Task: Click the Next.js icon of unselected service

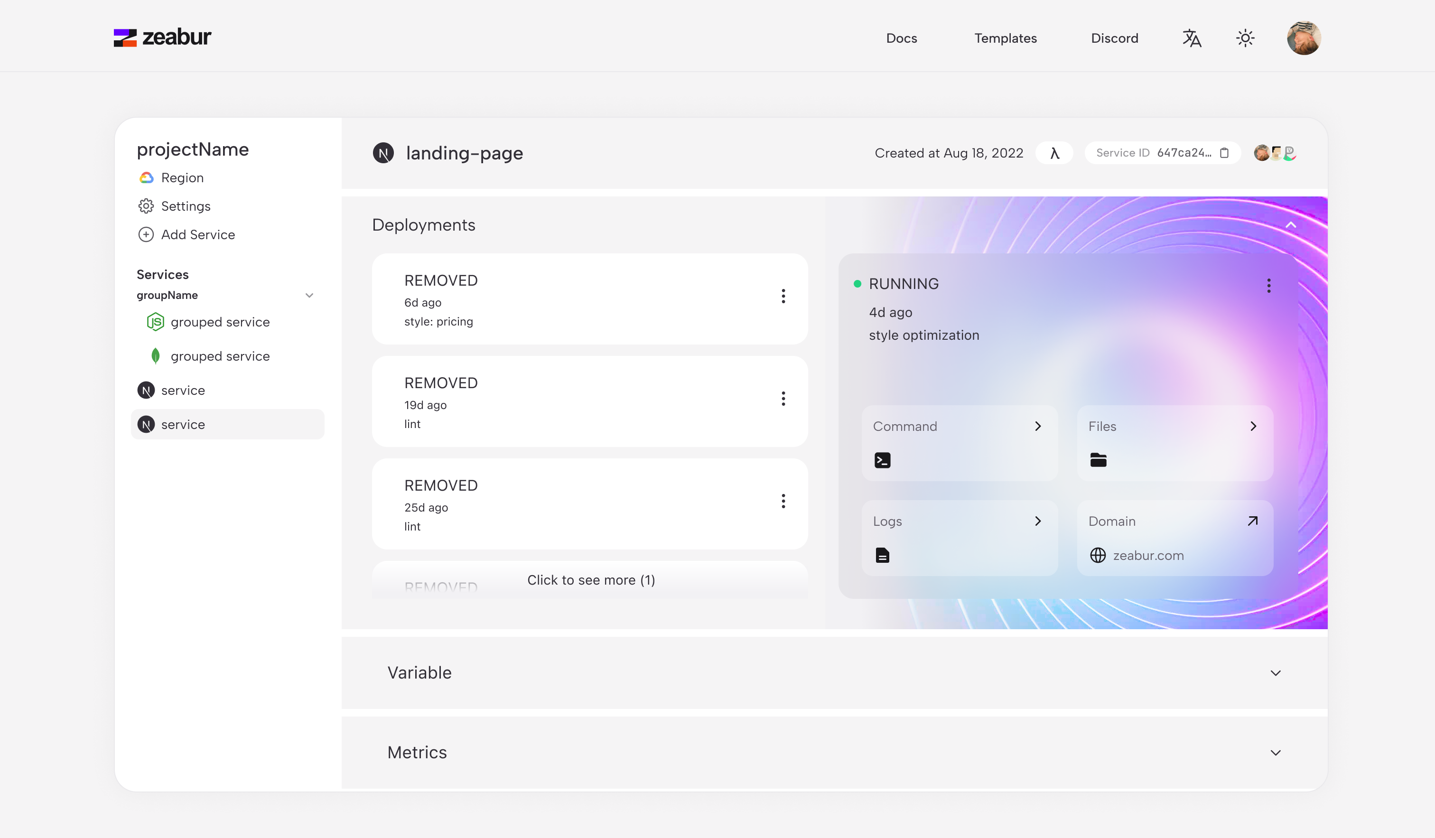Action: [x=146, y=391]
